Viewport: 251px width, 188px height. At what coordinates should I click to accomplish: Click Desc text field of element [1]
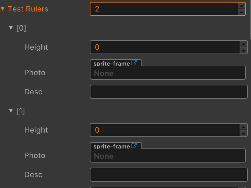pos(169,175)
